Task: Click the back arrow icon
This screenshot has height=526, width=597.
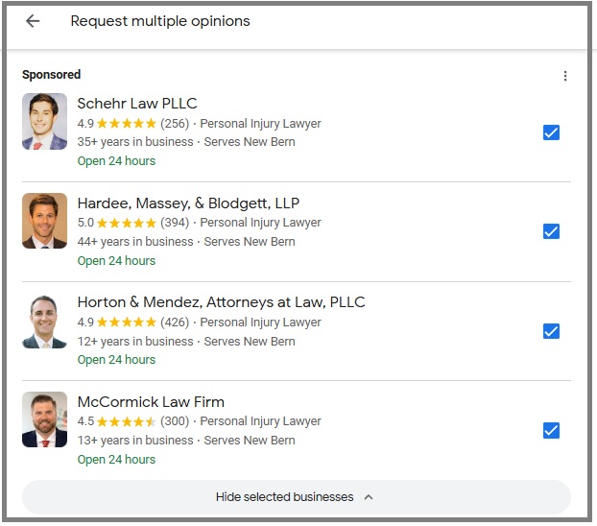Action: [33, 21]
